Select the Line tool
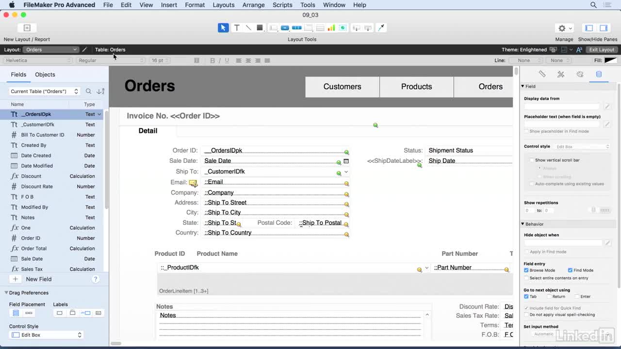This screenshot has width=621, height=349. [248, 28]
